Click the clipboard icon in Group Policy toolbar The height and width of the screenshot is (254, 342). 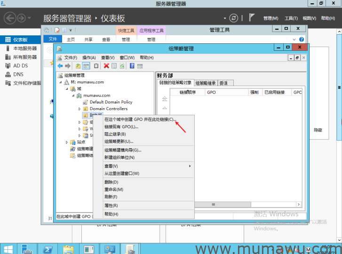click(x=96, y=66)
